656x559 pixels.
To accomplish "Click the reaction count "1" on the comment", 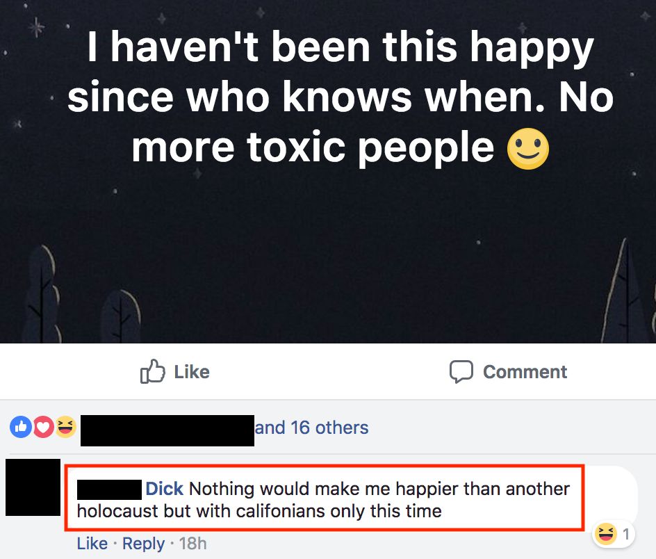I will tap(625, 535).
